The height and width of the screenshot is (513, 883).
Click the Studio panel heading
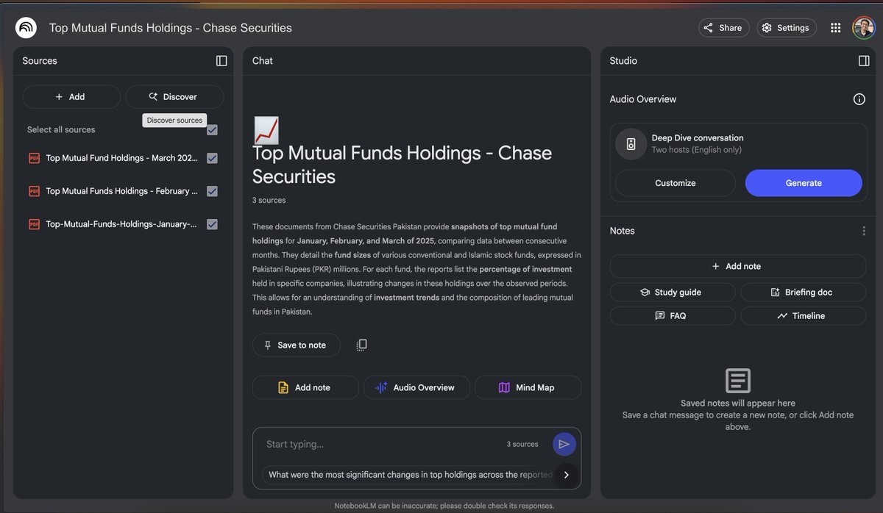623,61
